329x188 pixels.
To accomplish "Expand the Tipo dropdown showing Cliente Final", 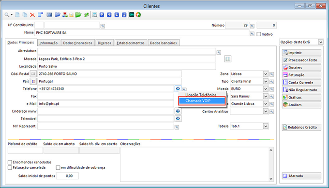I will [x=266, y=81].
